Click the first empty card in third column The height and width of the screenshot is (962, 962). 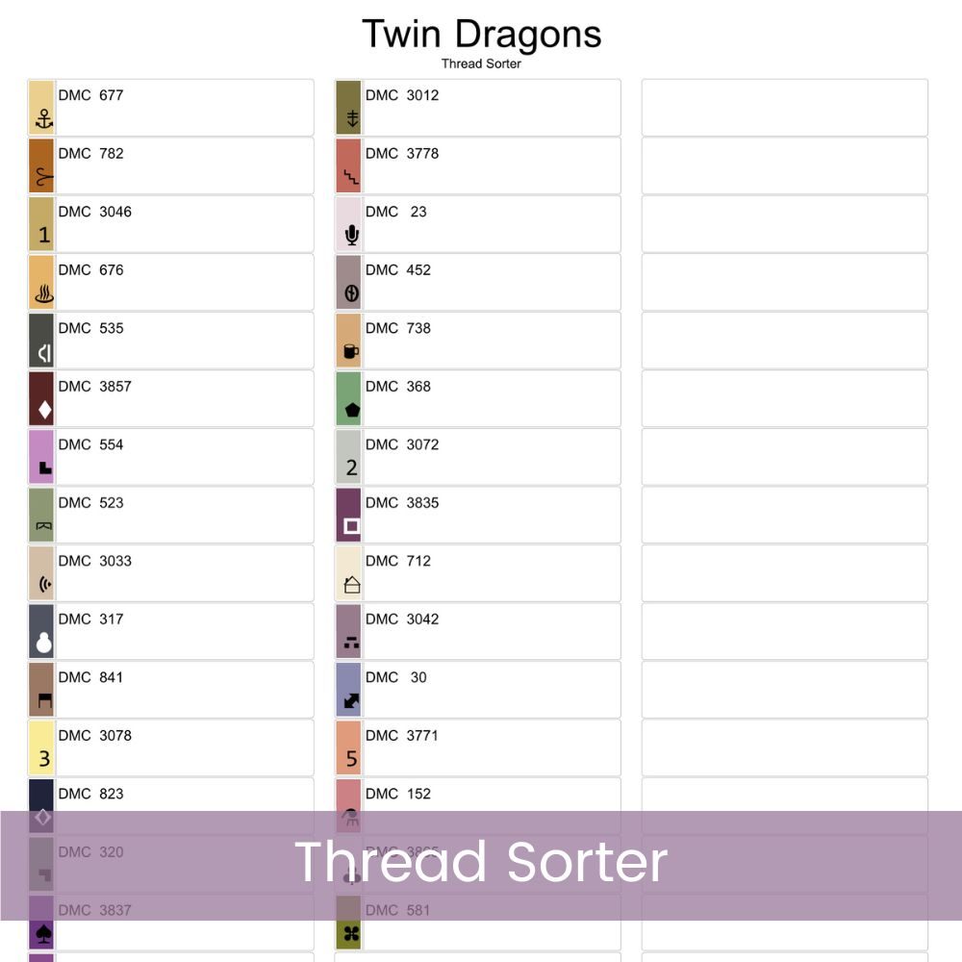click(785, 108)
